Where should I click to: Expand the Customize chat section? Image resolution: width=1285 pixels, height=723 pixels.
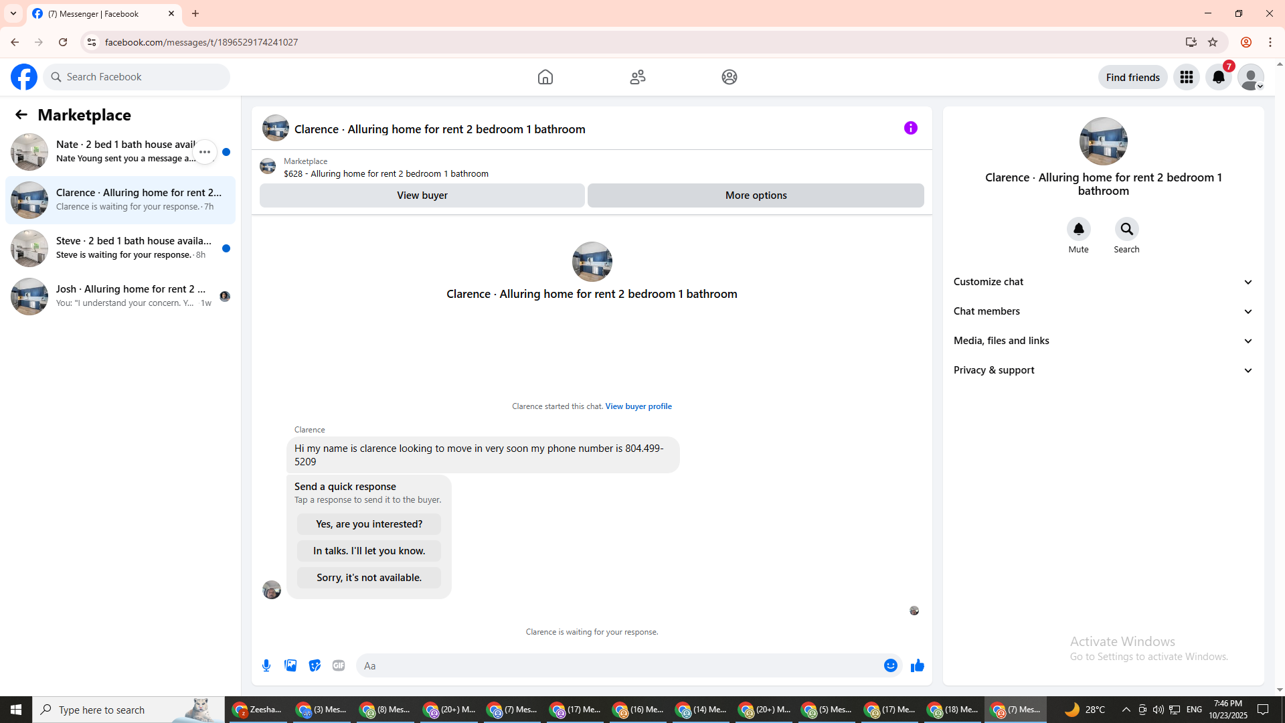(x=1103, y=282)
